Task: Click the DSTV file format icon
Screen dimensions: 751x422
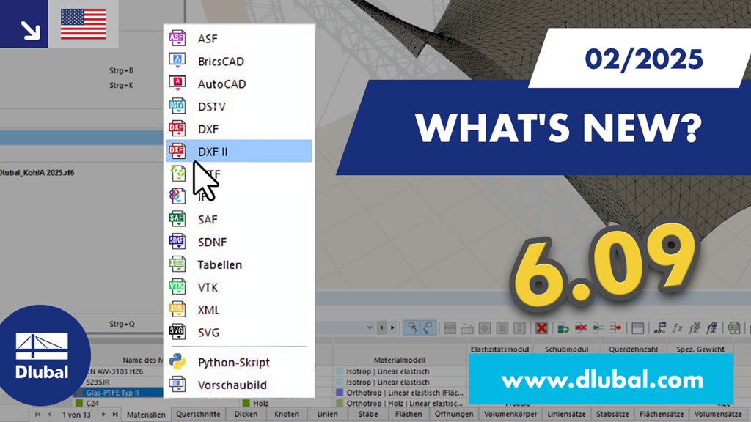Action: tap(177, 105)
